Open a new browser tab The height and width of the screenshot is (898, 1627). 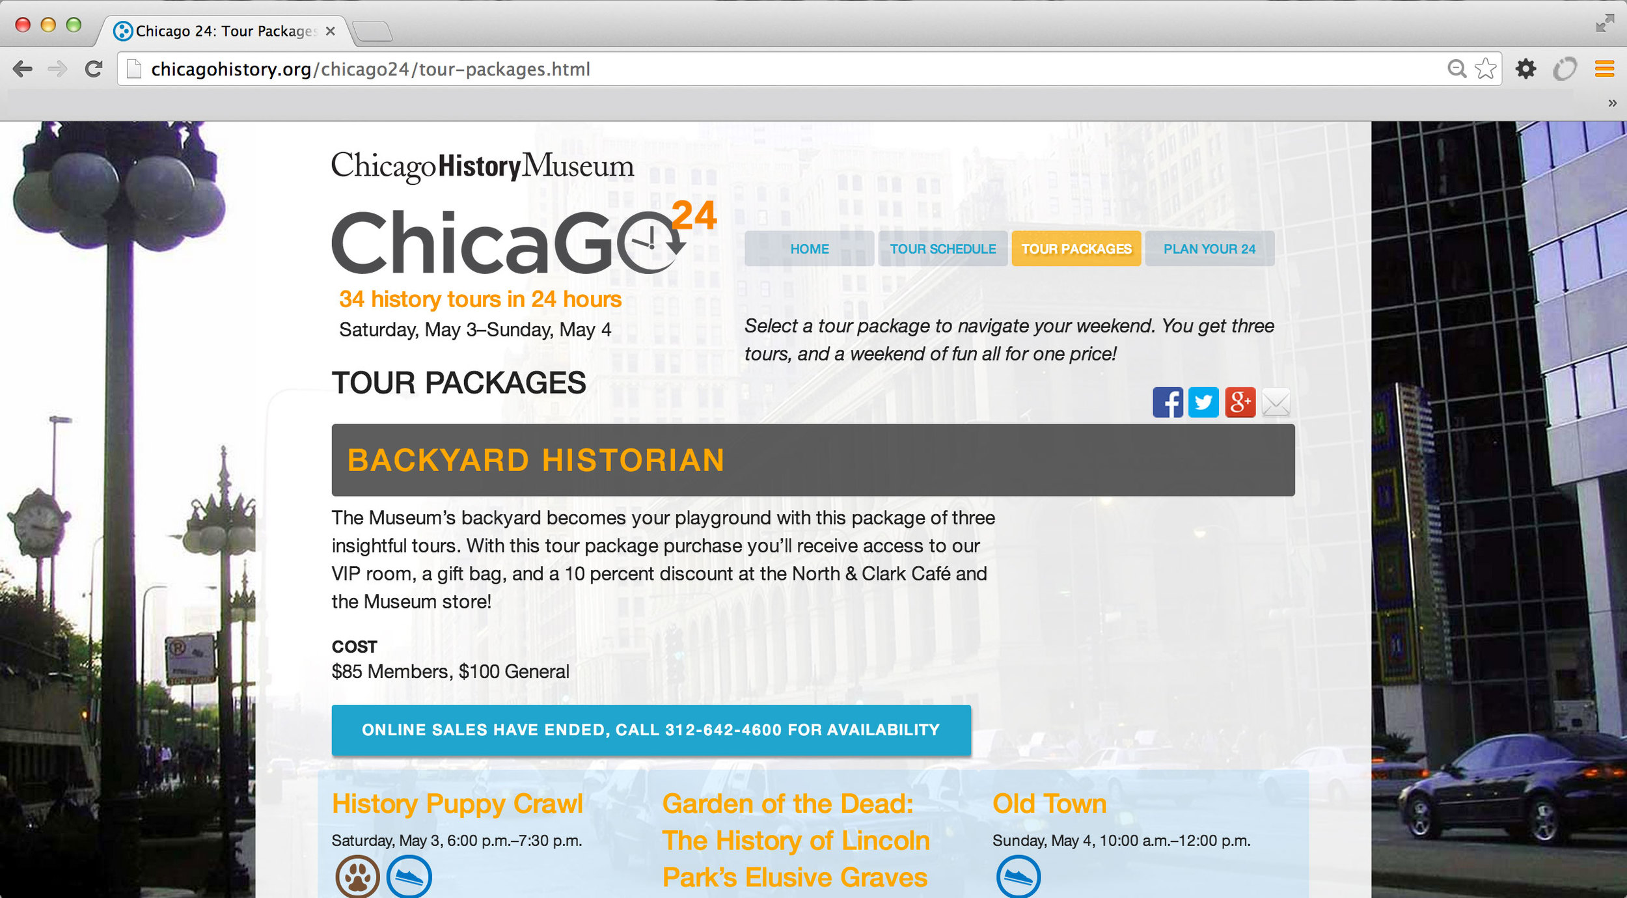coord(373,31)
